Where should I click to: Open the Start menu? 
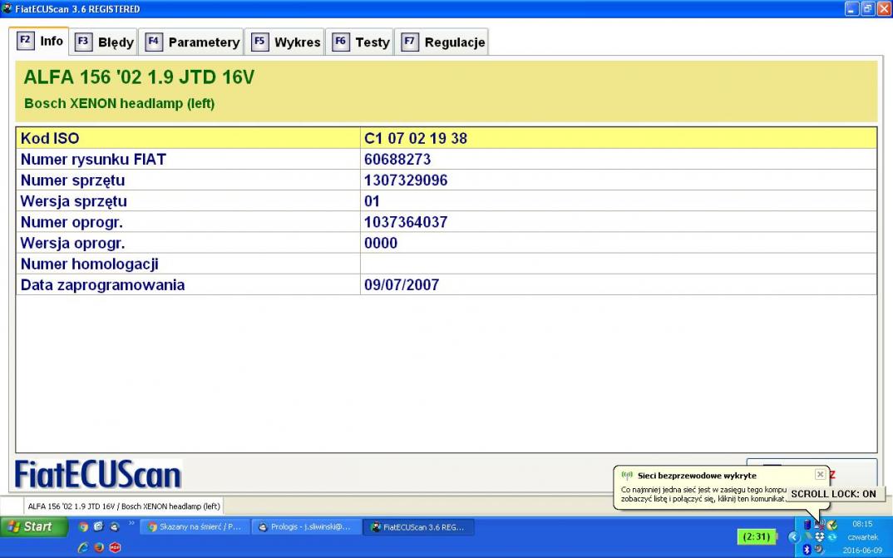(33, 526)
